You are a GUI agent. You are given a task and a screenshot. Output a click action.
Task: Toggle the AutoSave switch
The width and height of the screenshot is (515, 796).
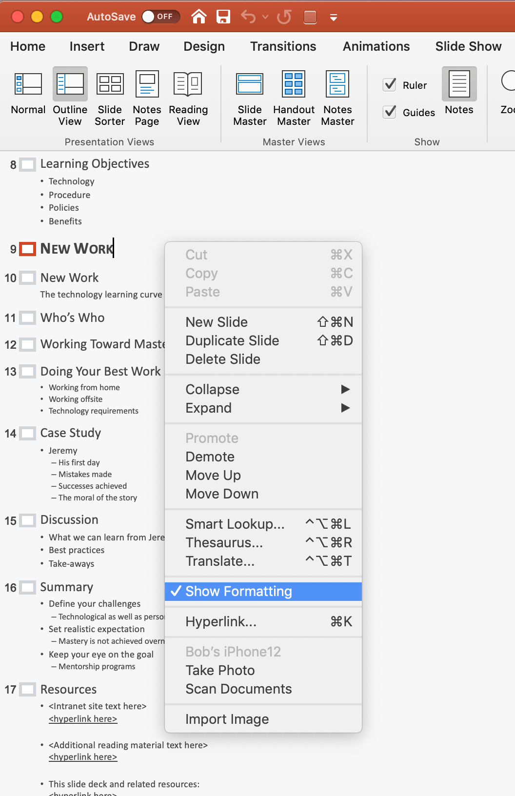point(160,17)
